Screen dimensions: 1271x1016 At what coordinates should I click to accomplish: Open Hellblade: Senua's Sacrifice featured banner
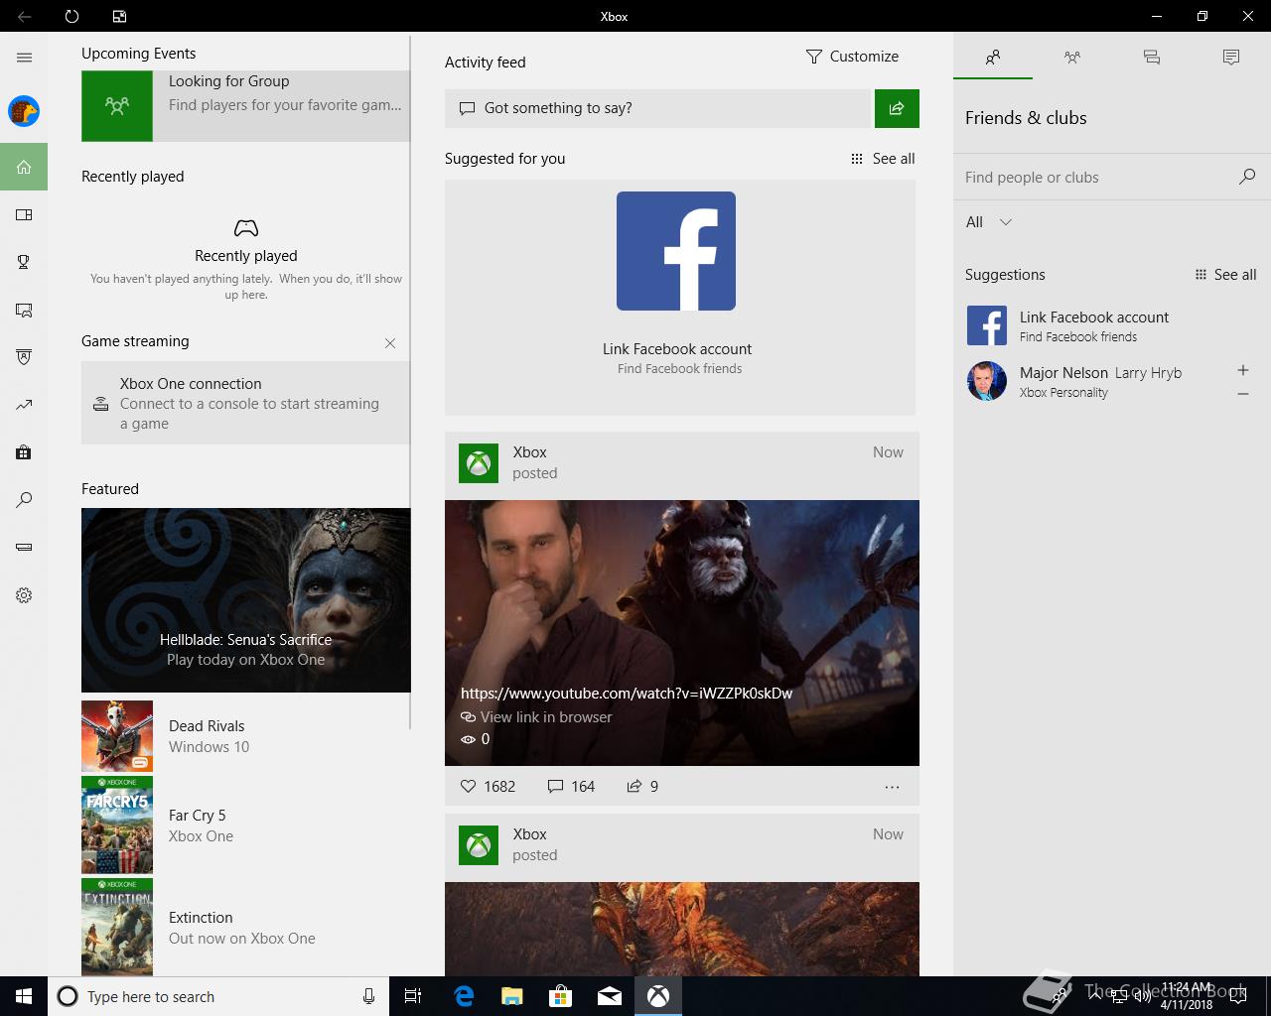245,600
